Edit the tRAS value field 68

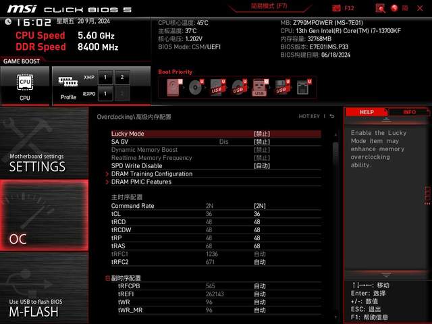256,246
